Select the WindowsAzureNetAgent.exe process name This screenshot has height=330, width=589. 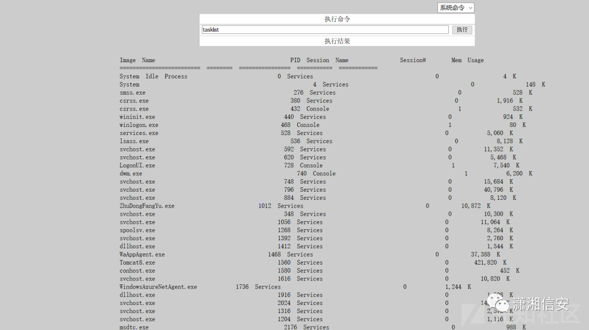point(158,287)
